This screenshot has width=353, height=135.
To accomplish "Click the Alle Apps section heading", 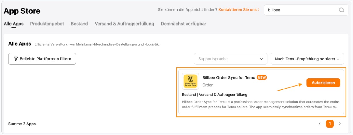I will pyautogui.click(x=20, y=44).
